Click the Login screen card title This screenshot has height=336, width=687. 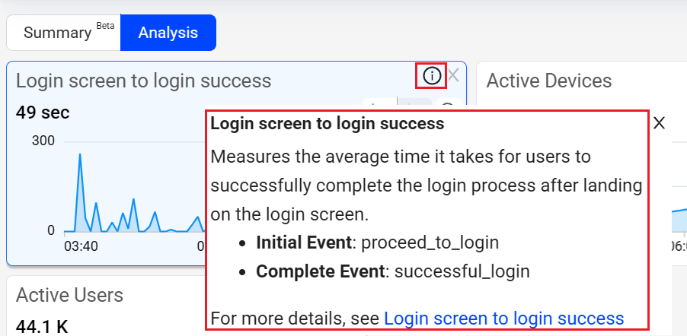point(143,81)
